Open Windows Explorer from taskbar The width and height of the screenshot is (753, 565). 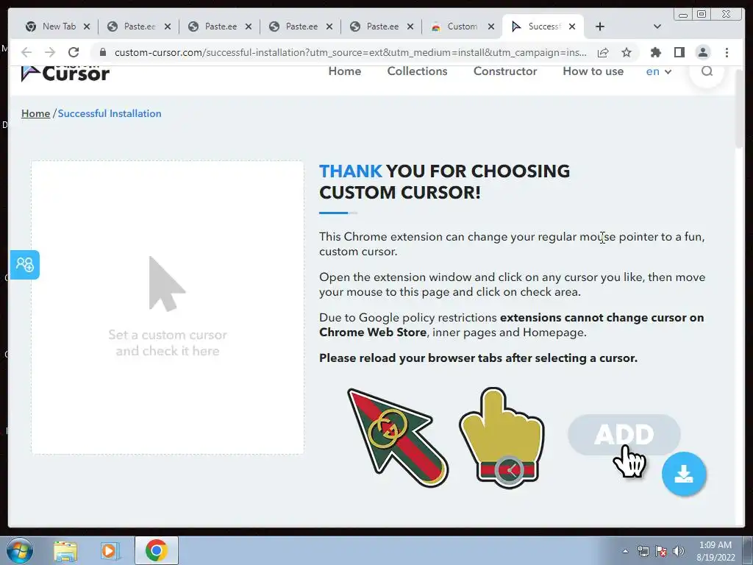65,550
